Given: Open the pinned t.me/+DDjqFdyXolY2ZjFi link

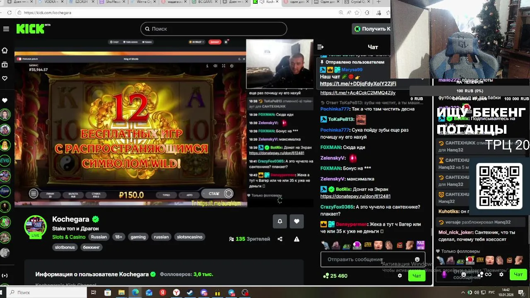Looking at the screenshot, I should [x=358, y=84].
